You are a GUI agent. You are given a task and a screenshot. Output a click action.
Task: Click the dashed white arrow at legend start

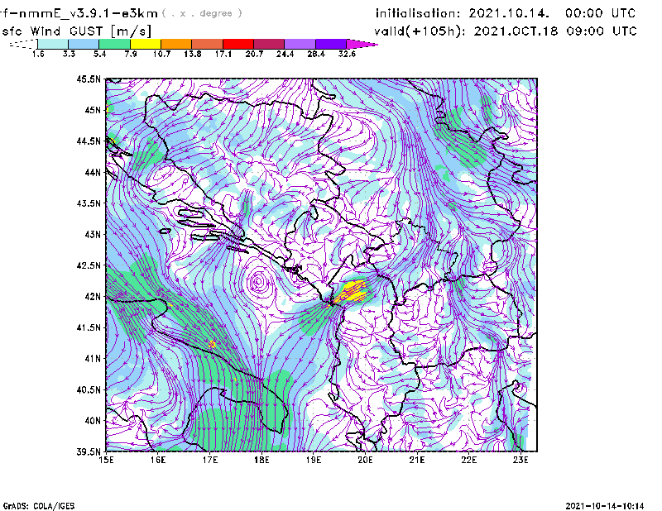23,44
